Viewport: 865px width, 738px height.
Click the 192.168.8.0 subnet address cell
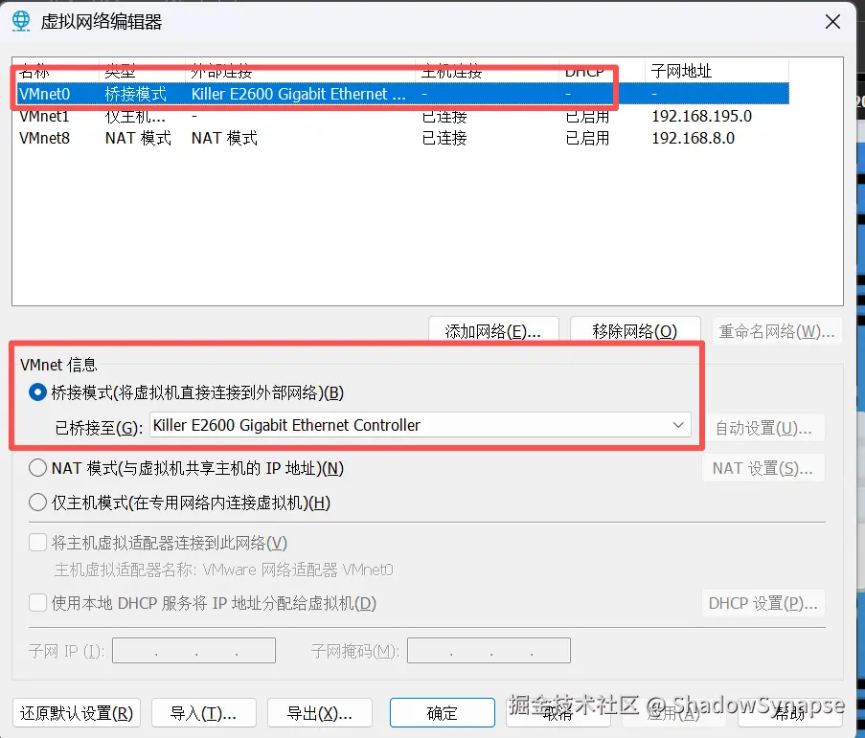click(x=693, y=138)
